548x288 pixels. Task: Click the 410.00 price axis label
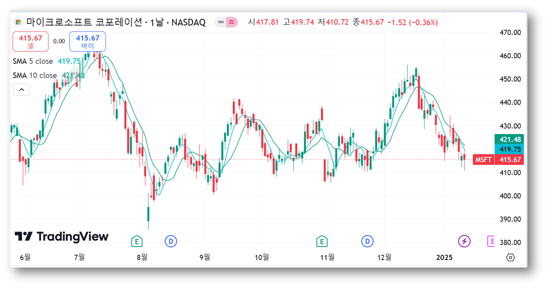point(510,173)
